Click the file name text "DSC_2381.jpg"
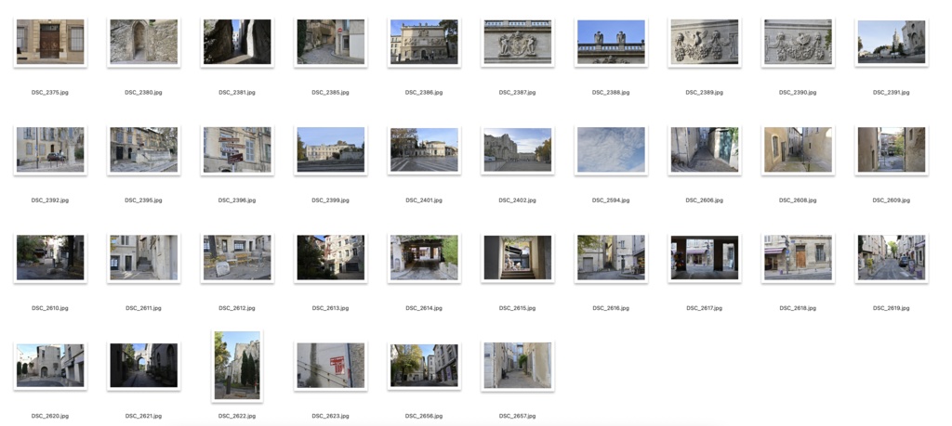Screen dimensions: 952x426 pyautogui.click(x=237, y=93)
